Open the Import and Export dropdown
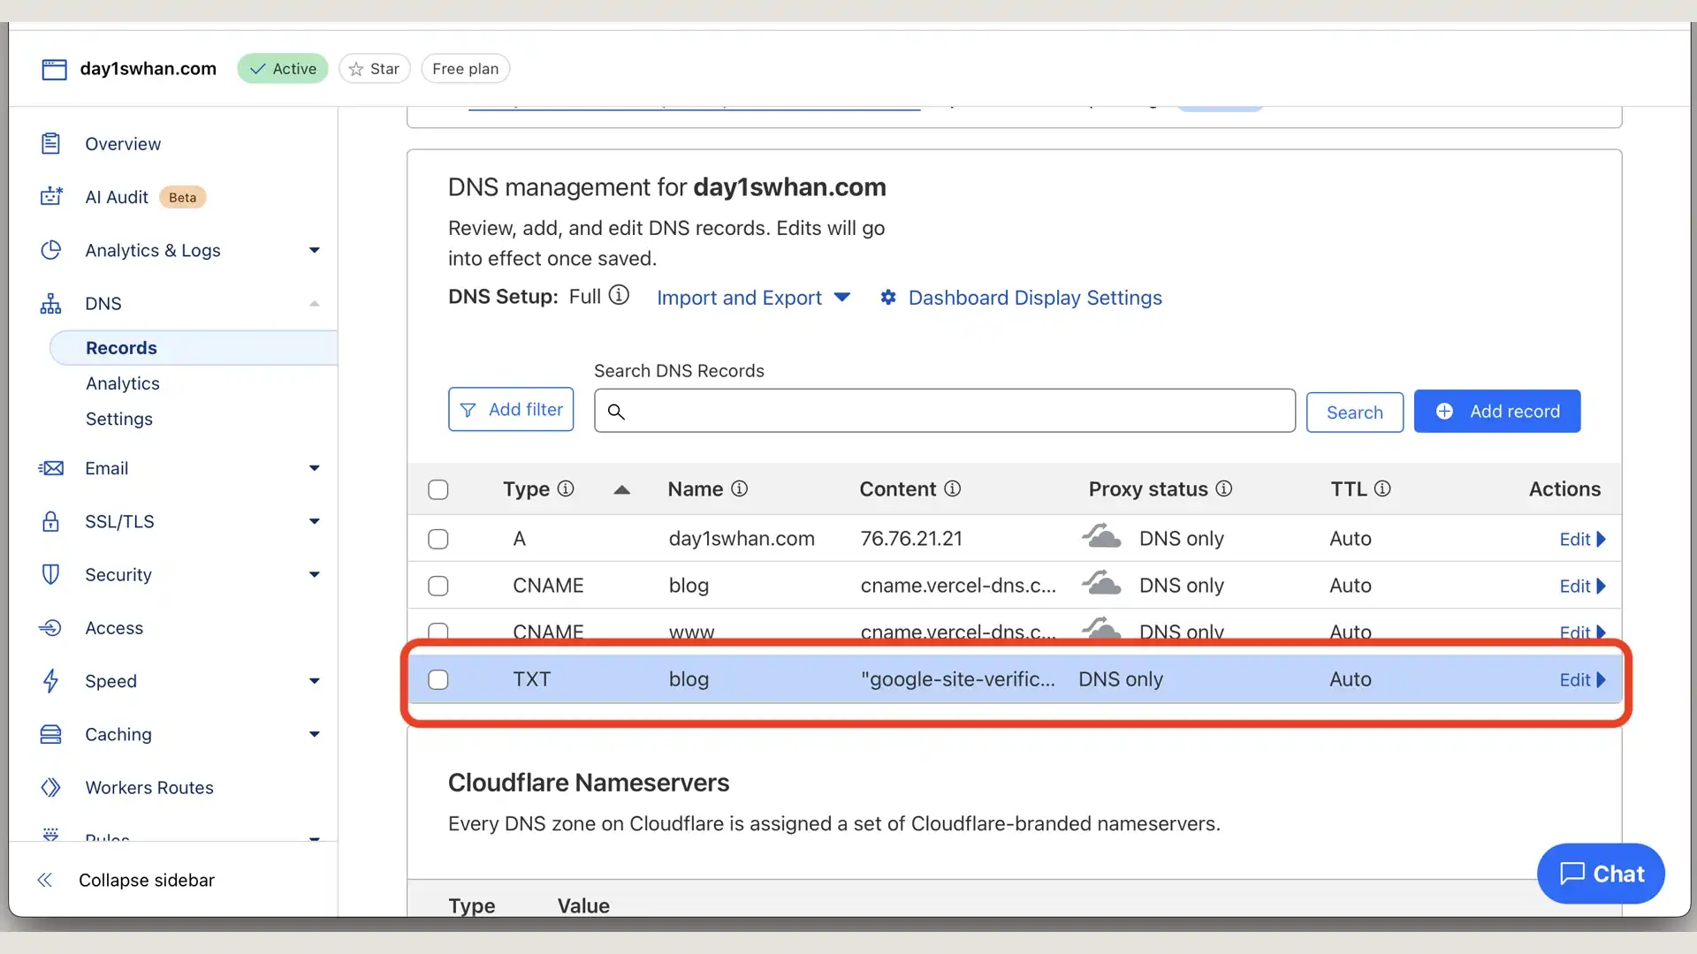 click(x=753, y=298)
